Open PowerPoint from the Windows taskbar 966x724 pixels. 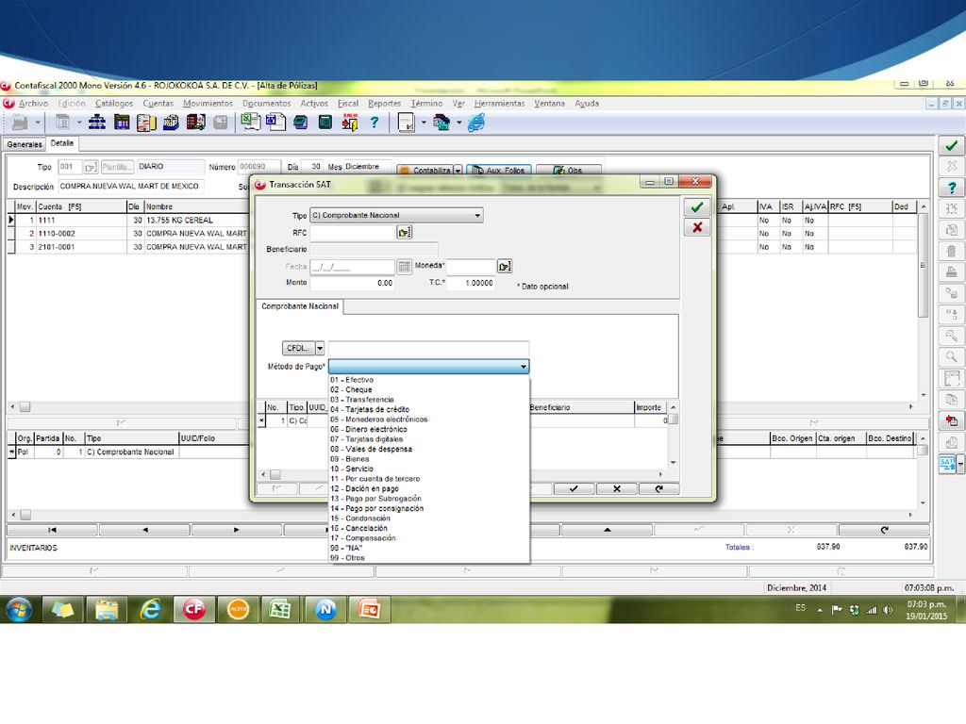369,610
